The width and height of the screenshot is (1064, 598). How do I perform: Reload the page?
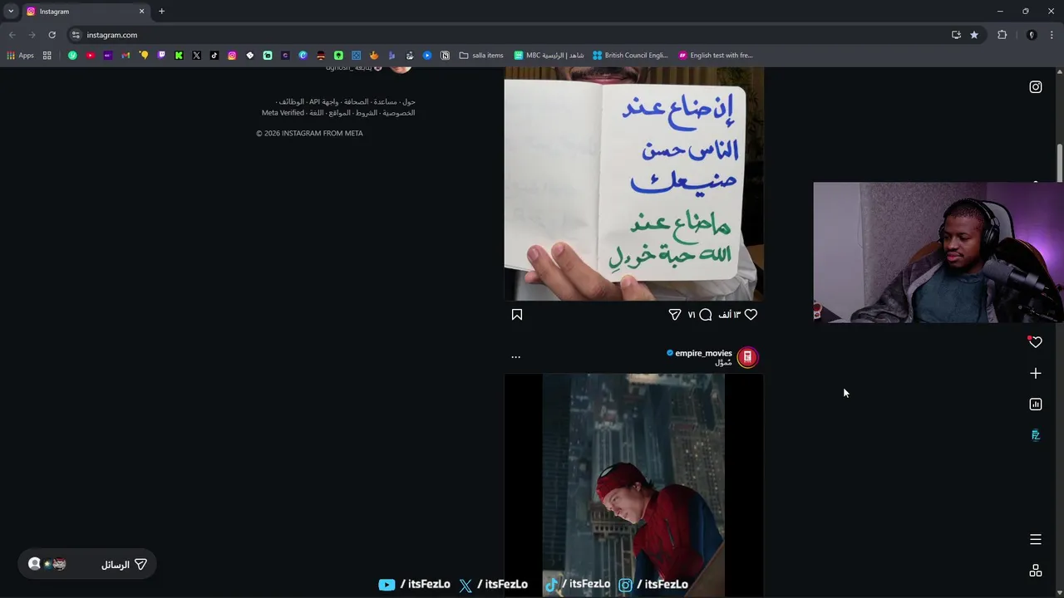[52, 35]
